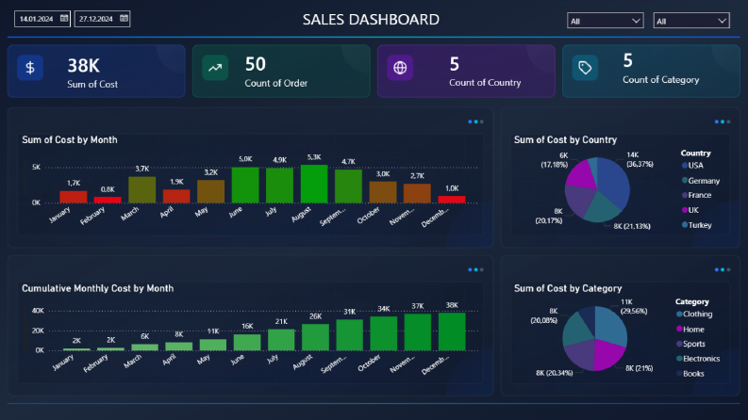This screenshot has height=420, width=748.
Task: Open the start date calendar picker icon
Action: pos(64,19)
